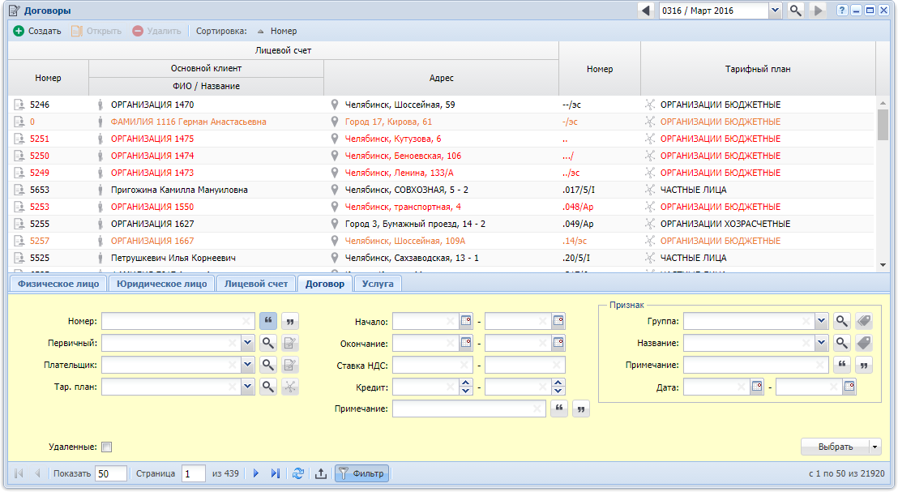Click the export upload icon in pager
Viewport: 898px width, 492px height.
(x=321, y=473)
